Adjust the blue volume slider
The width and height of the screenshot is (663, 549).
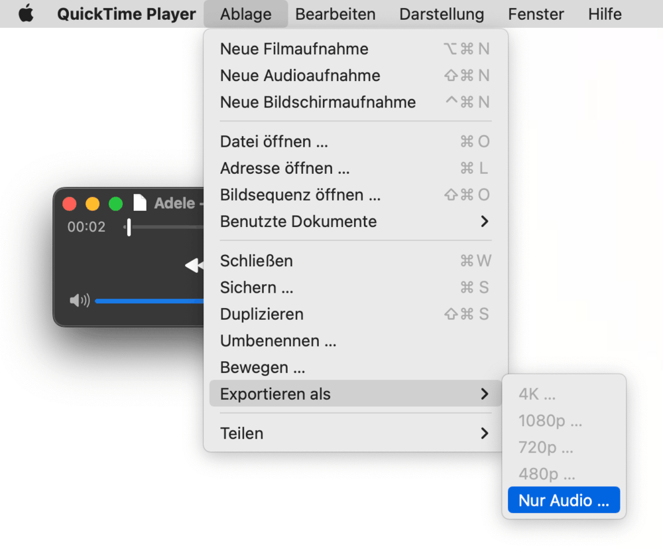149,301
